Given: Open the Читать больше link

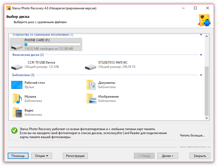Looking at the screenshot, I should pos(192,135).
